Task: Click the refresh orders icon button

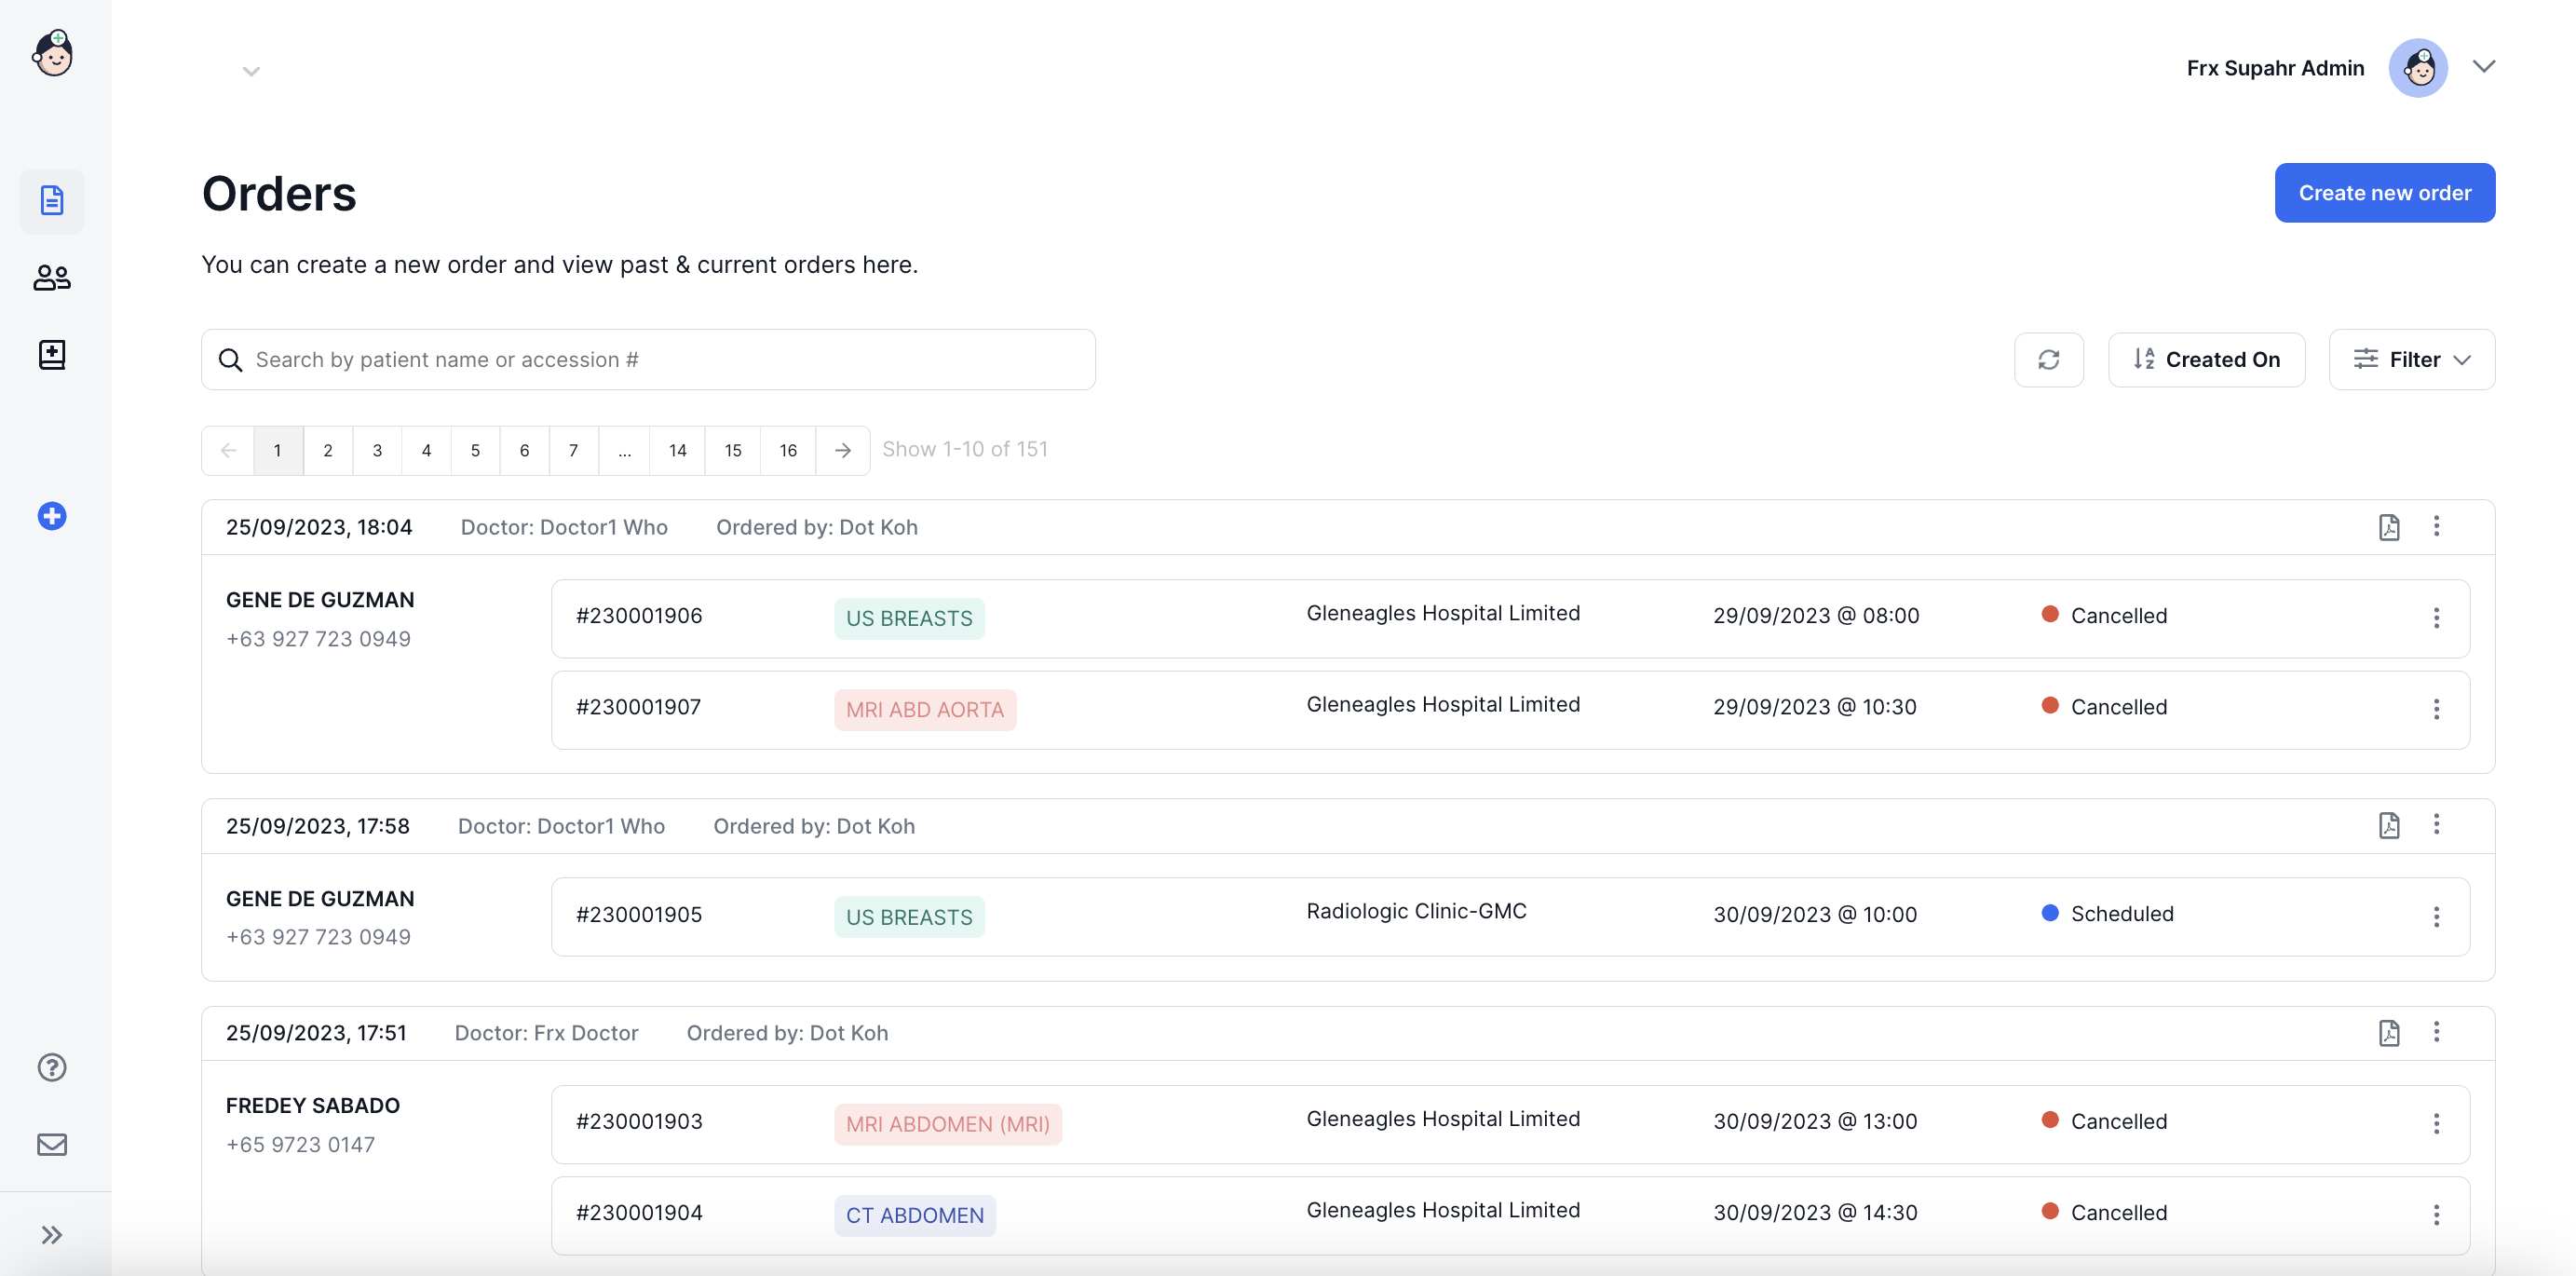Action: coord(2048,359)
